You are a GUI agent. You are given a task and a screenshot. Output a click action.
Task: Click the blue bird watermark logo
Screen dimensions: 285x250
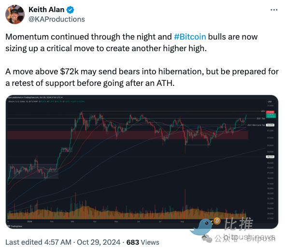[202, 227]
